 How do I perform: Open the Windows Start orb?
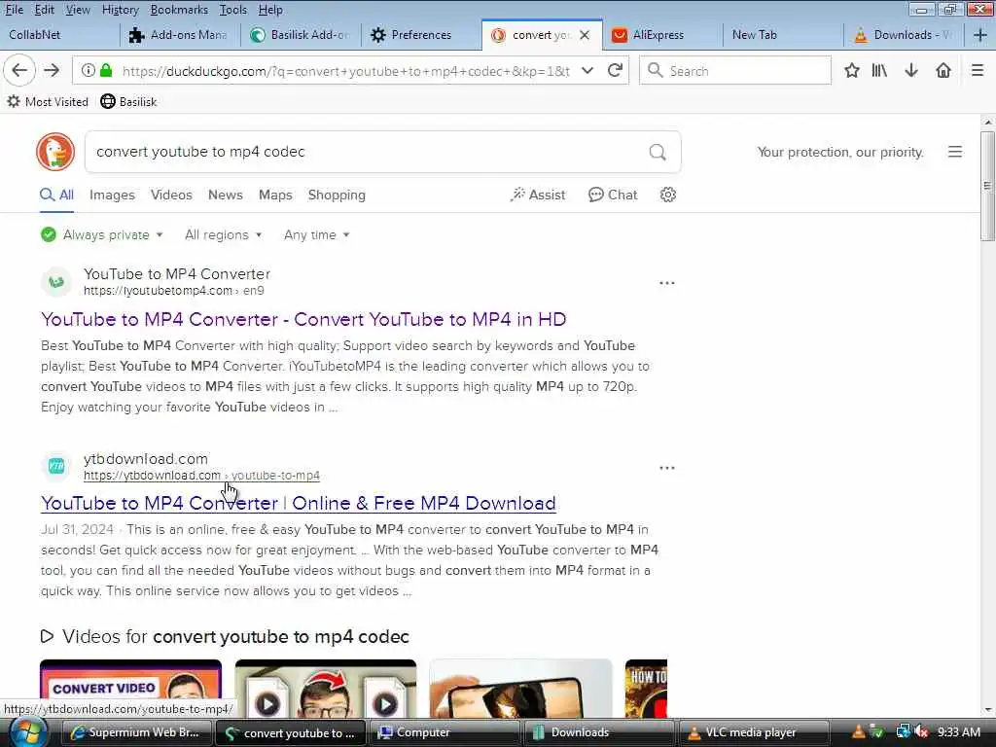27,731
